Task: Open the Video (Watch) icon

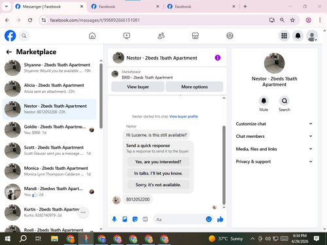Action: click(127, 36)
